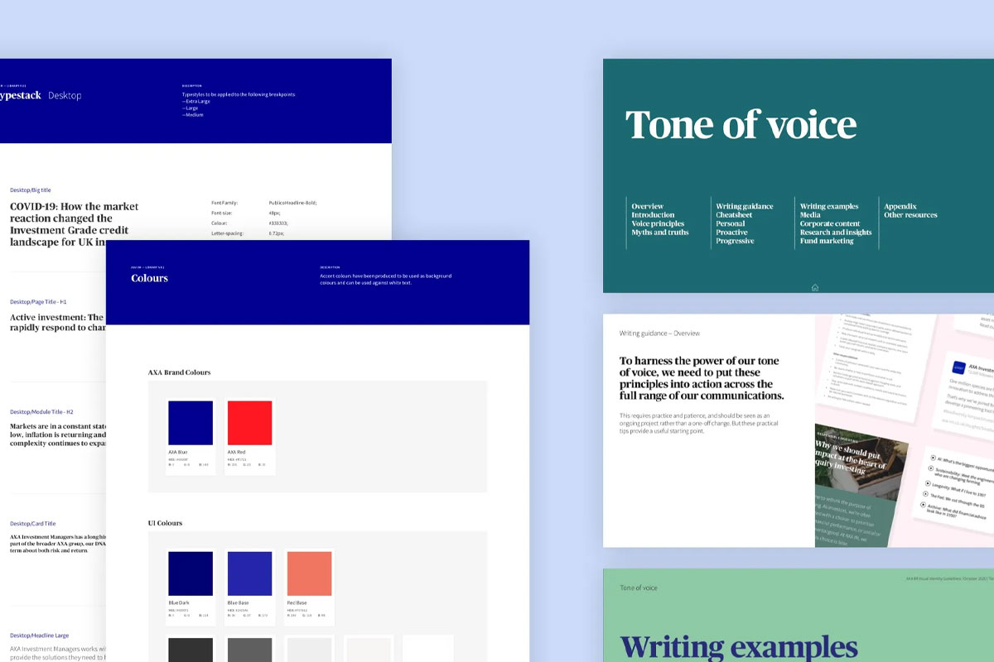Open the Overview link in Tone of voice
Image resolution: width=994 pixels, height=662 pixels.
click(x=647, y=206)
